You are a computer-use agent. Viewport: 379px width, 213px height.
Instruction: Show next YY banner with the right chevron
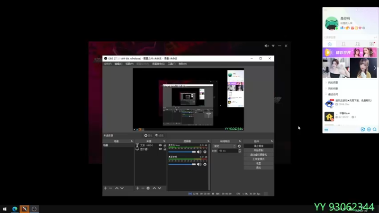(x=375, y=68)
